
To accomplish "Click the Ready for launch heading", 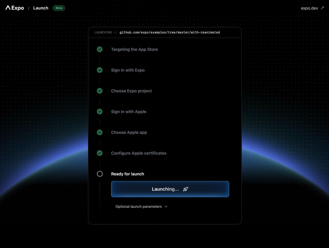I will 127,174.
